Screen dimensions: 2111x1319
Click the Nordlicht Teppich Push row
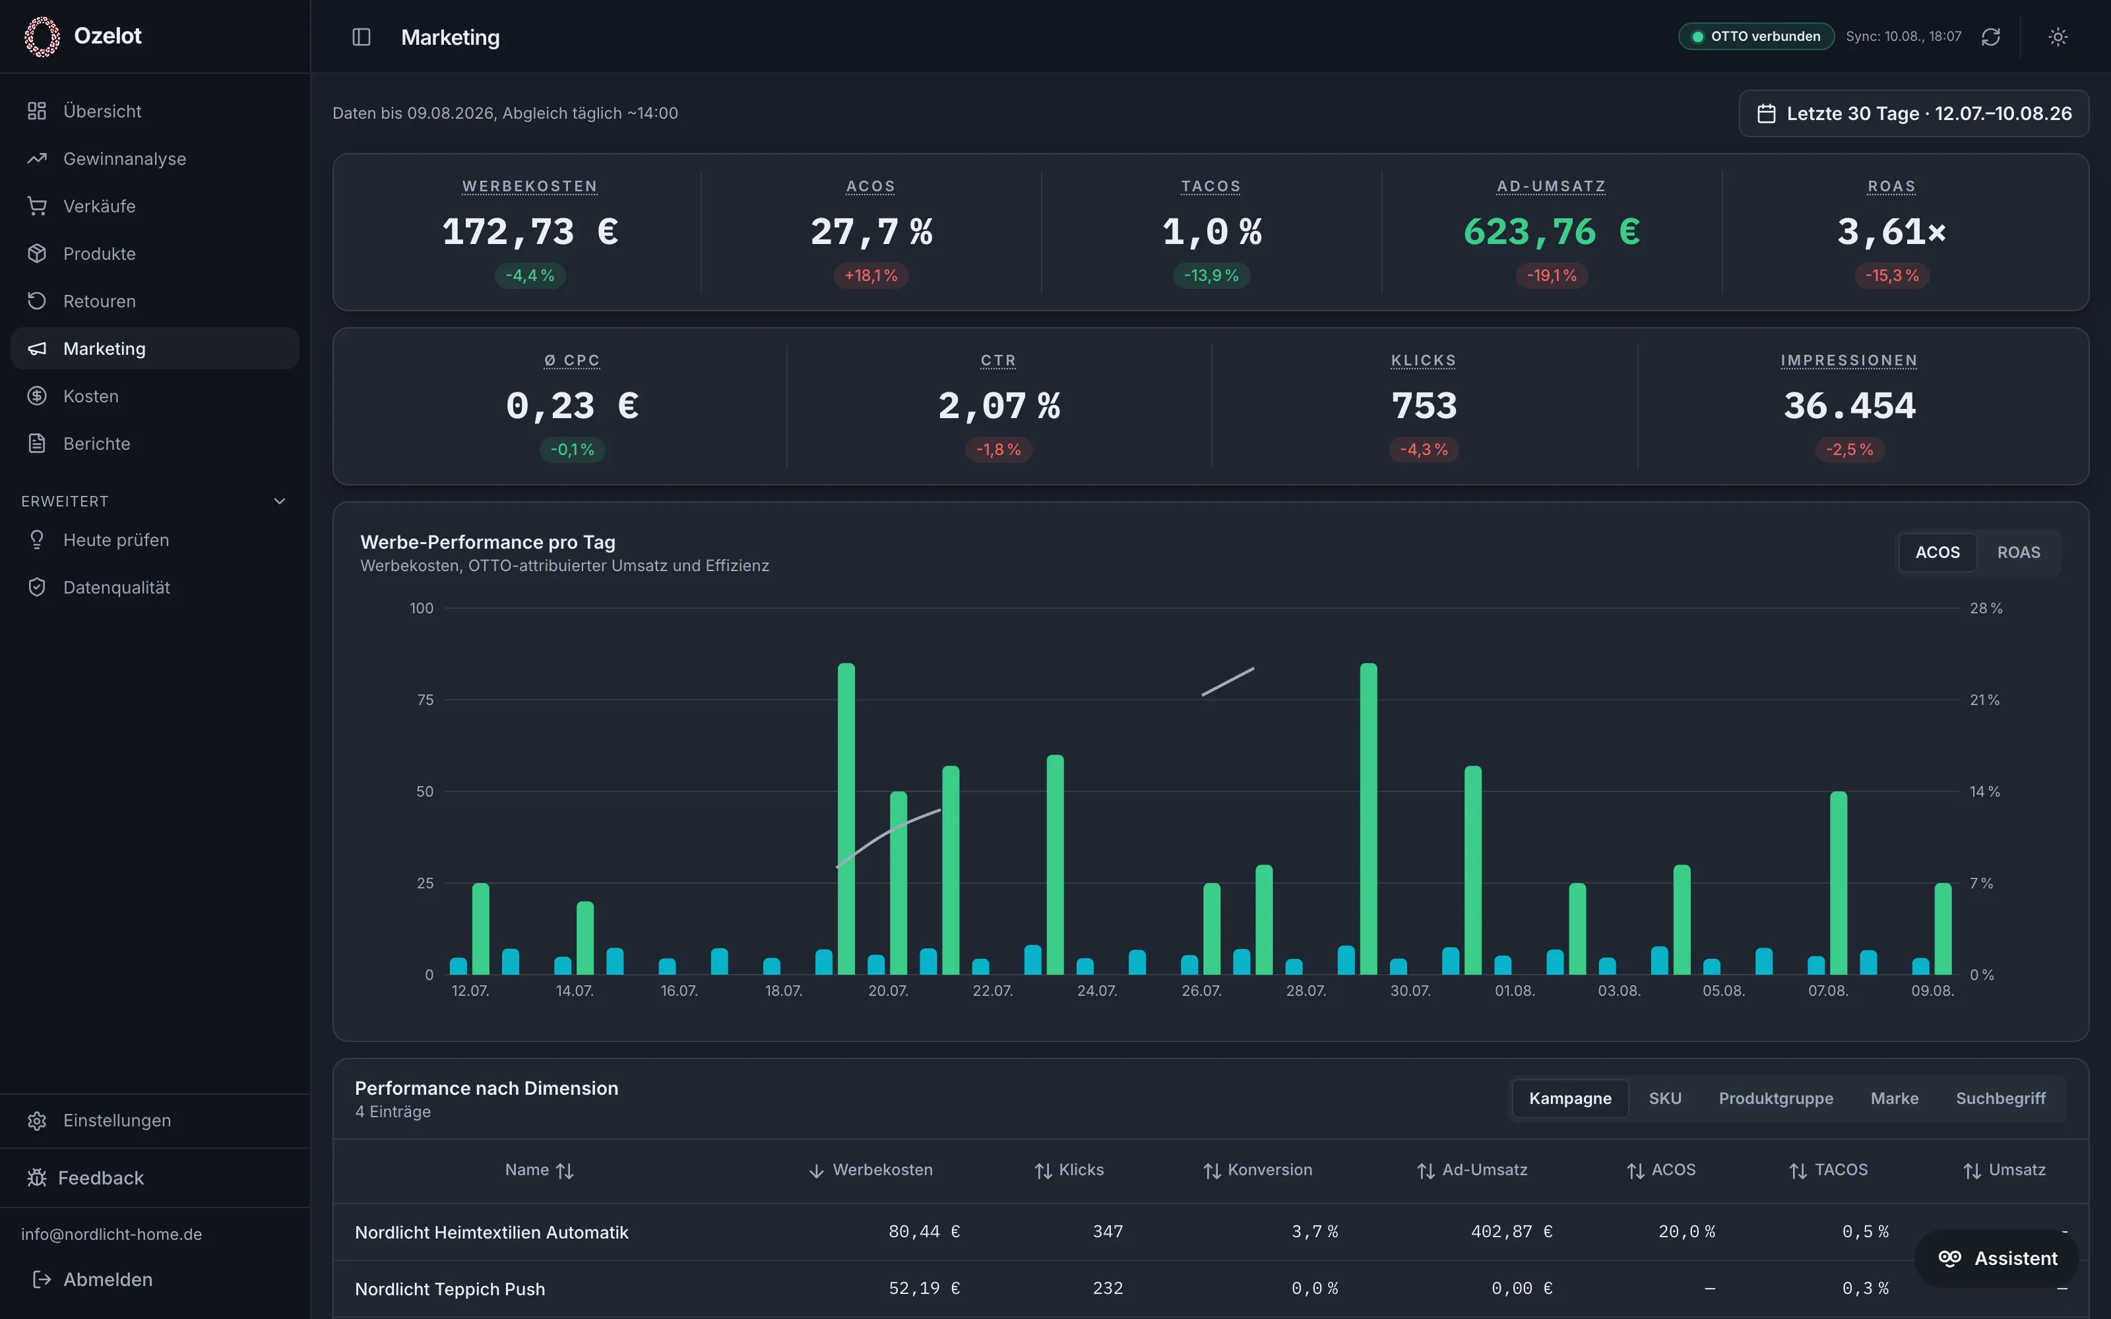(x=1211, y=1289)
